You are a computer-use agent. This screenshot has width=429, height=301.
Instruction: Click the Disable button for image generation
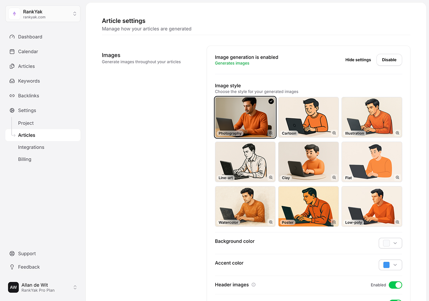[389, 60]
